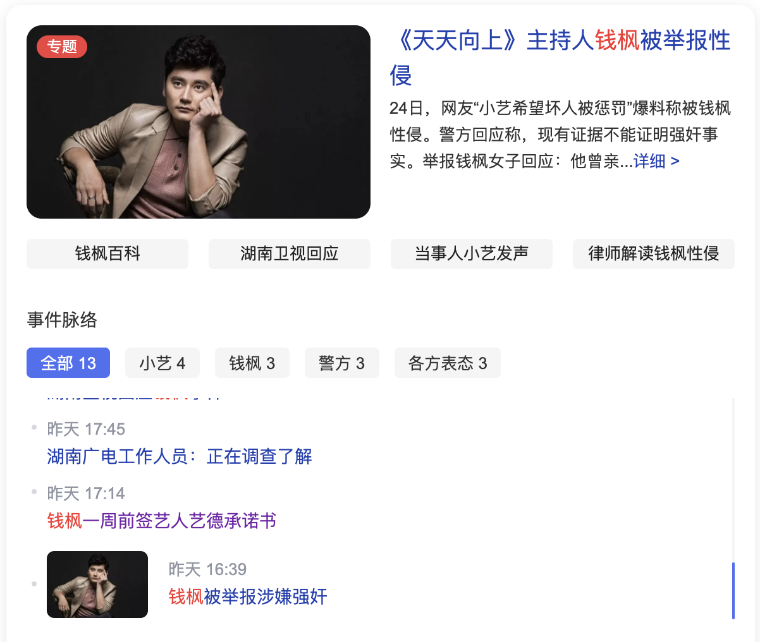The image size is (760, 642).
Task: Select the 全部 13 timeline tab
Action: pos(68,363)
